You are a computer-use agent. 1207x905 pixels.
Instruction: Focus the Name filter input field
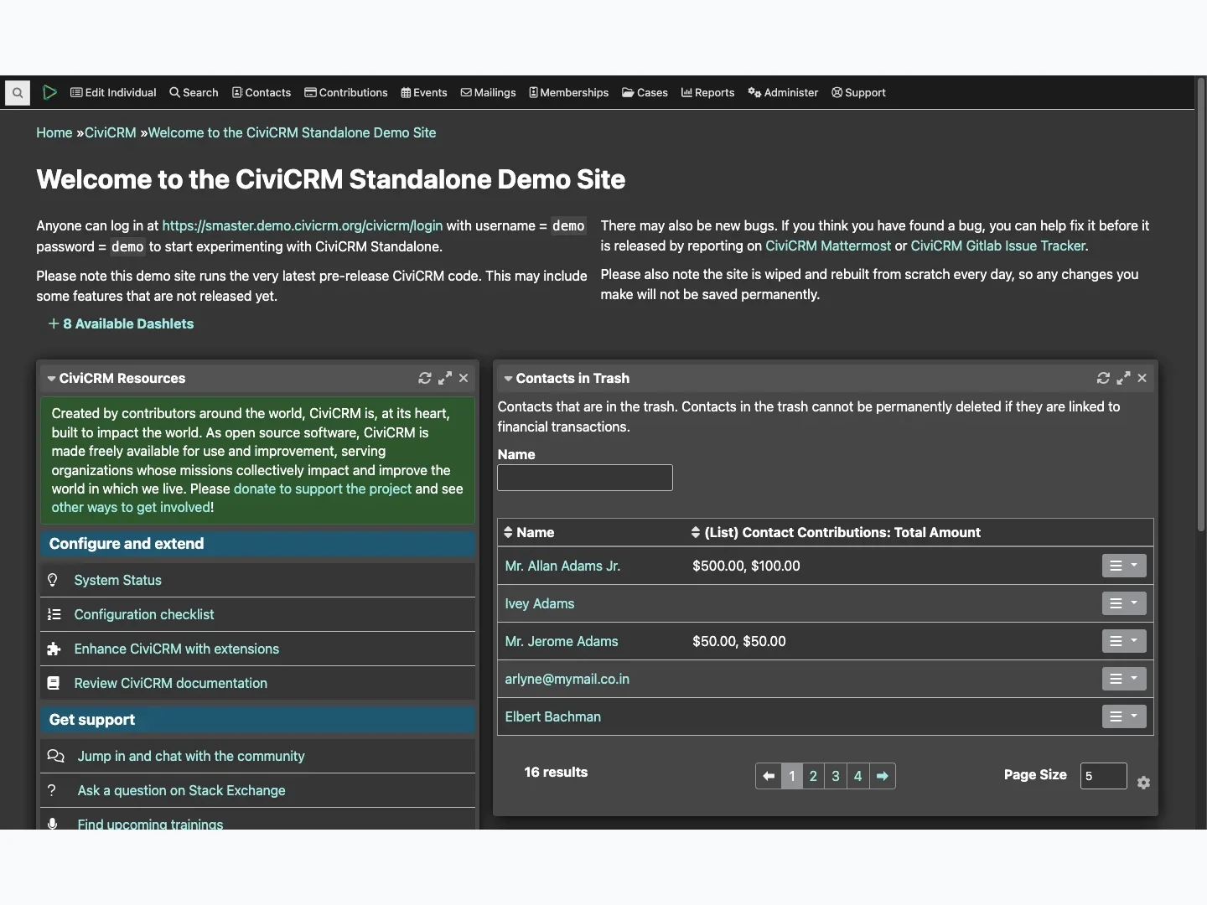coord(585,478)
